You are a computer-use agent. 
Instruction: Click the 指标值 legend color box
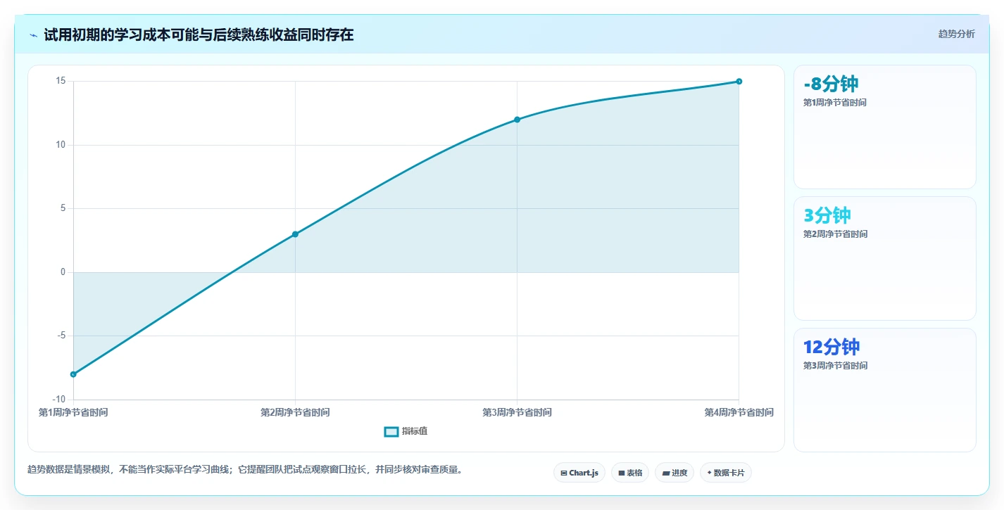(391, 431)
